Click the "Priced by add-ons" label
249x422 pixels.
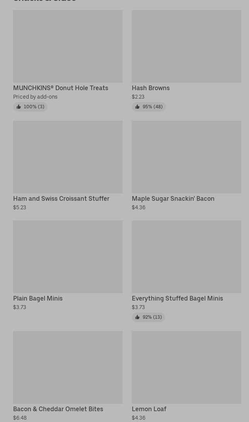(35, 97)
